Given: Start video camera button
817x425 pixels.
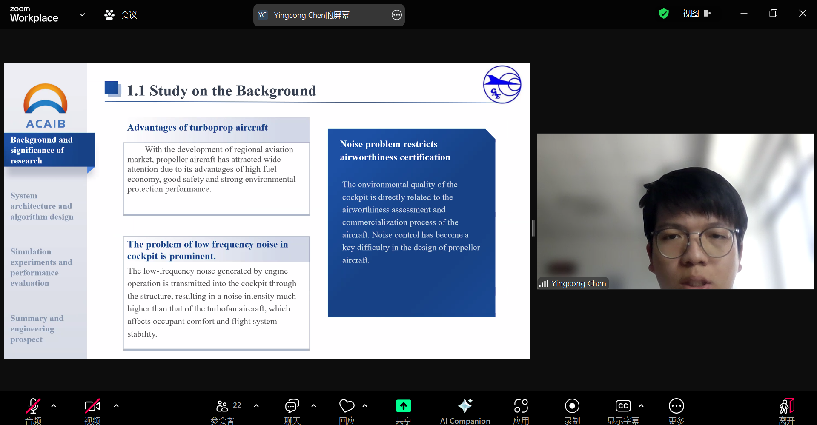Looking at the screenshot, I should pyautogui.click(x=92, y=406).
